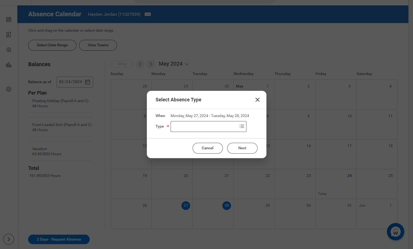Click the Vacation plan balance
Image resolution: width=413 pixels, height=249 pixels.
pos(47,151)
